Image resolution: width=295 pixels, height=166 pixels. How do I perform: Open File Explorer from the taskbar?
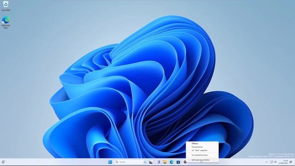[x=165, y=162]
